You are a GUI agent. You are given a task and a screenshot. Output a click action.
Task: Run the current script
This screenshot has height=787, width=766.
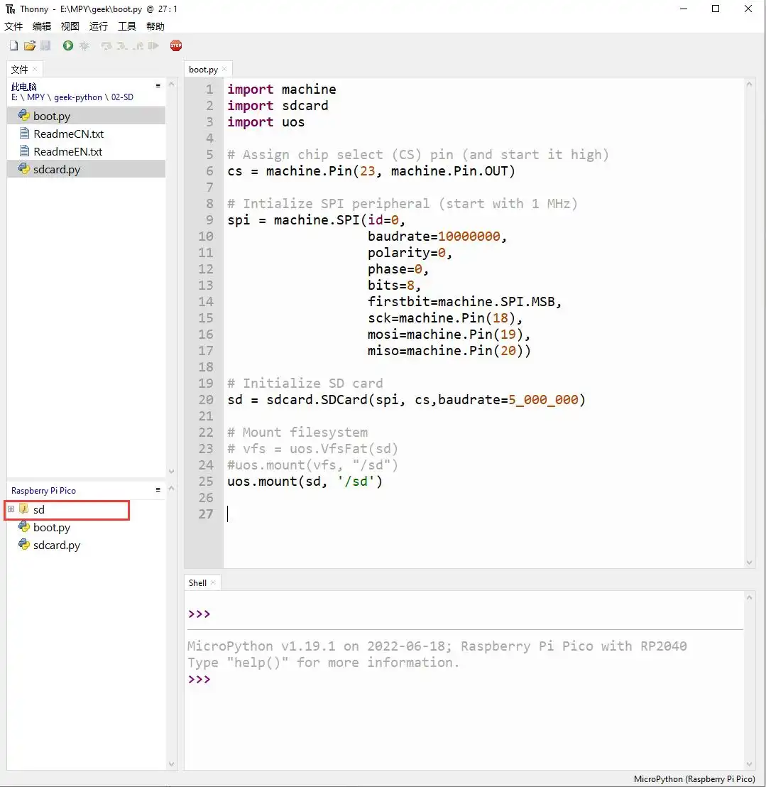[x=67, y=45]
